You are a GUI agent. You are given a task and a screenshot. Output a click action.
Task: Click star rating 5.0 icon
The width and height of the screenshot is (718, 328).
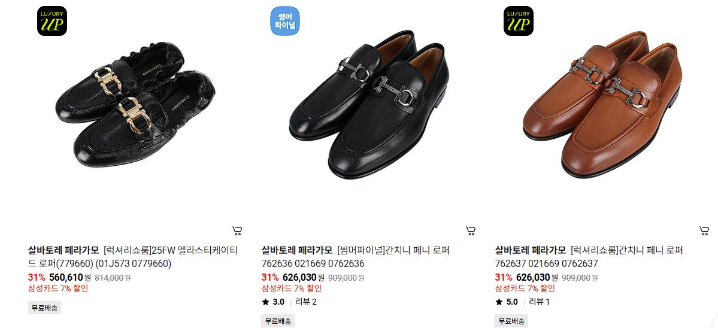pos(499,302)
